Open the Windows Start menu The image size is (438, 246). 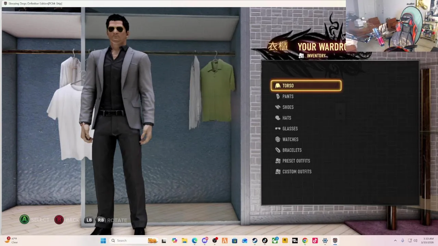(x=103, y=241)
